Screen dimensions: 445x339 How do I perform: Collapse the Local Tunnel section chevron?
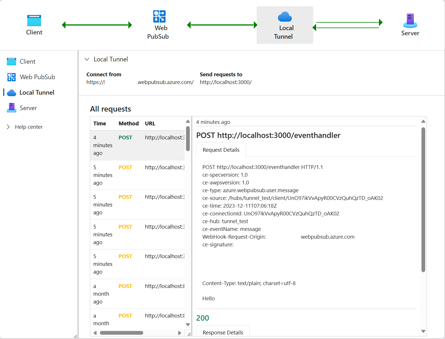pyautogui.click(x=87, y=59)
